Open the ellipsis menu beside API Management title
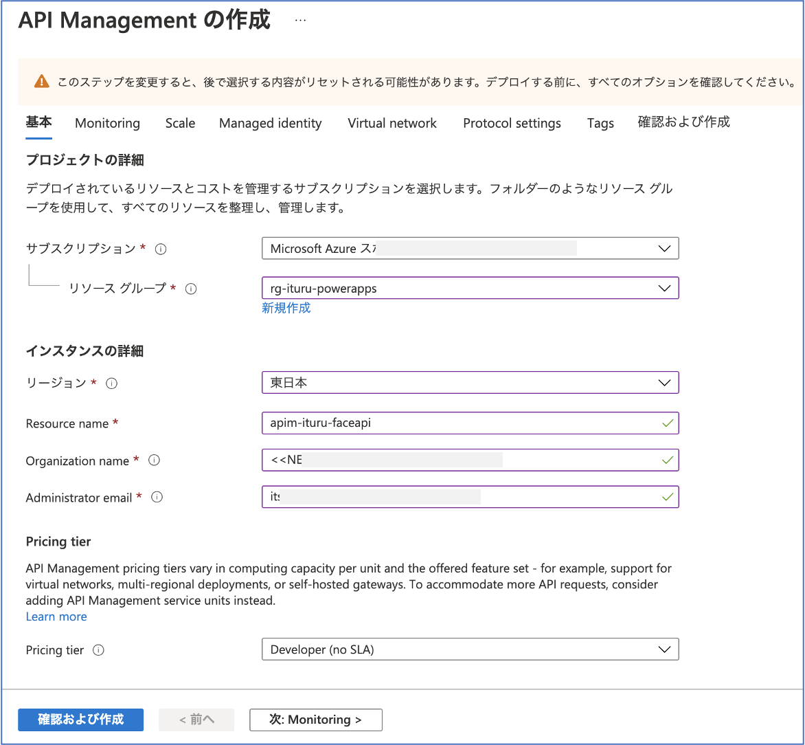This screenshot has height=745, width=805. tap(300, 21)
